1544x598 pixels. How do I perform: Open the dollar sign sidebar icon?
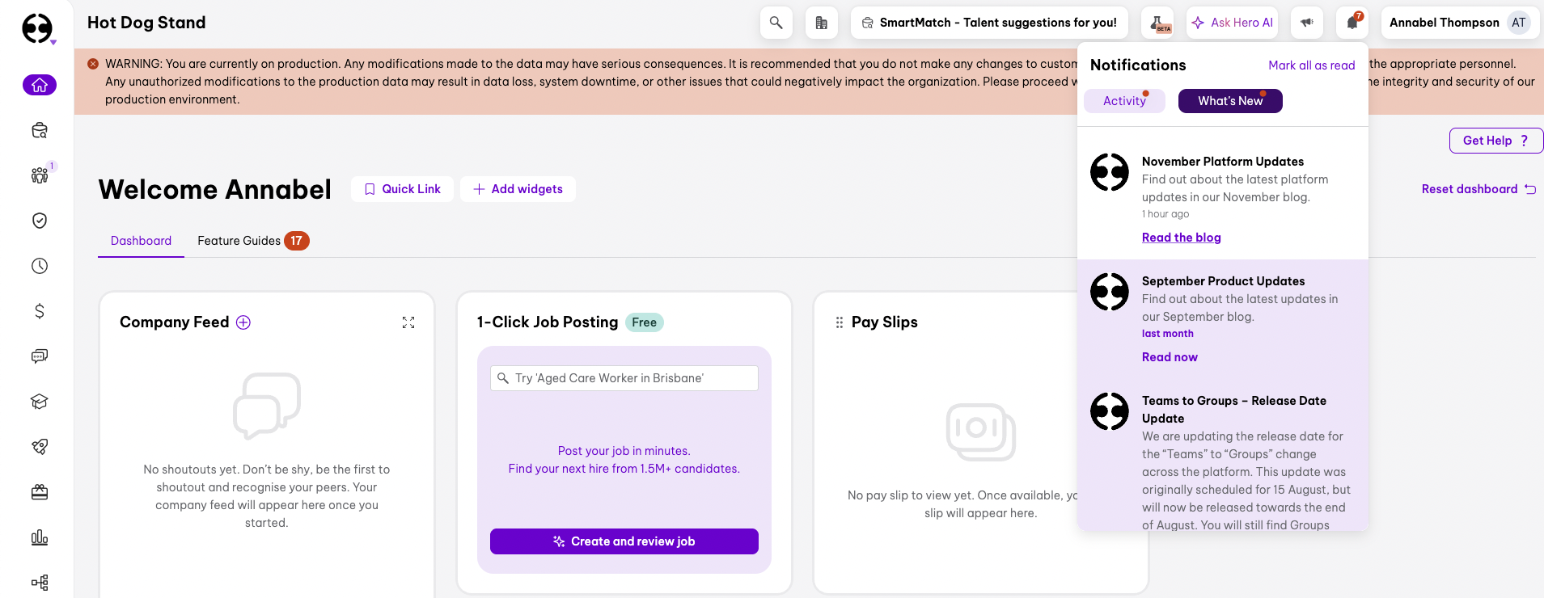40,311
